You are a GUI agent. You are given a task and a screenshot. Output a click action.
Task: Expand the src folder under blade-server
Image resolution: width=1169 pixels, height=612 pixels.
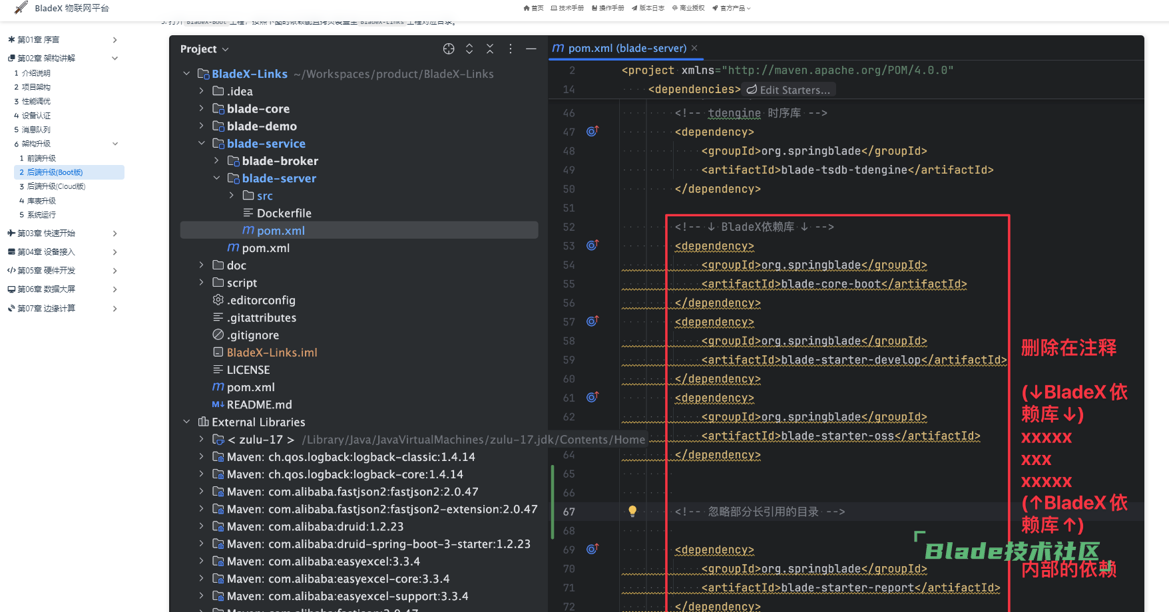[x=232, y=196]
